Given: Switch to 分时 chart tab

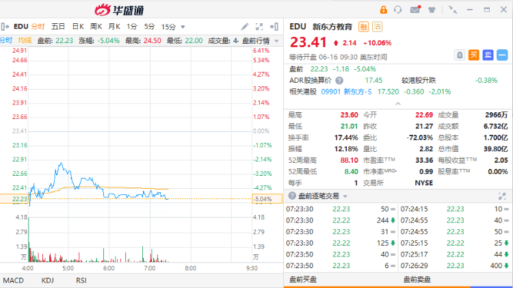Looking at the screenshot, I should tap(38, 27).
